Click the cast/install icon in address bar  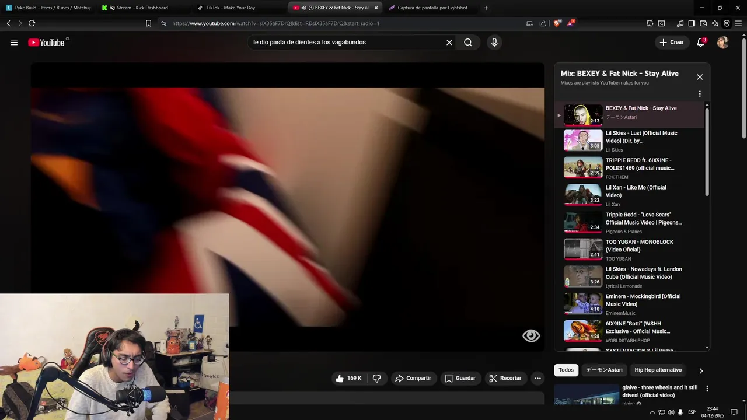point(529,23)
